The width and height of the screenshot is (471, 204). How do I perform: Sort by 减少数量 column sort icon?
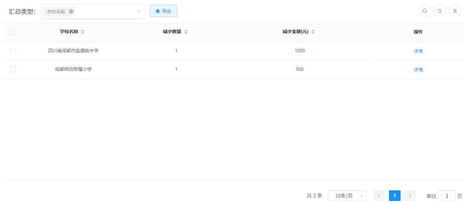186,32
